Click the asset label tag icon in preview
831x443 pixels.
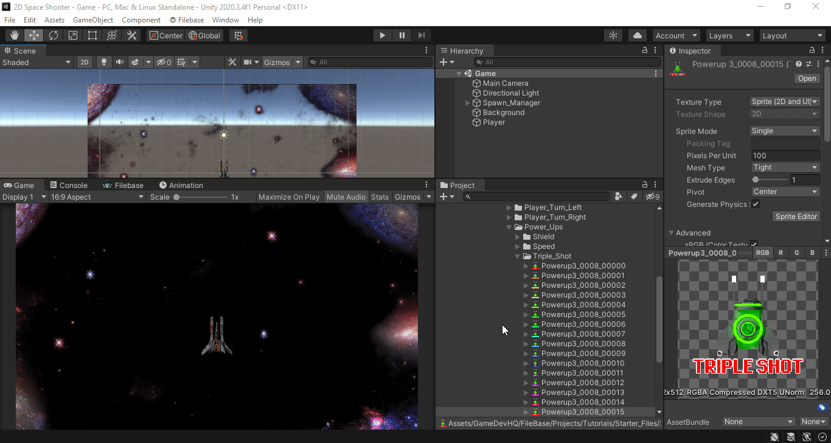click(822, 408)
